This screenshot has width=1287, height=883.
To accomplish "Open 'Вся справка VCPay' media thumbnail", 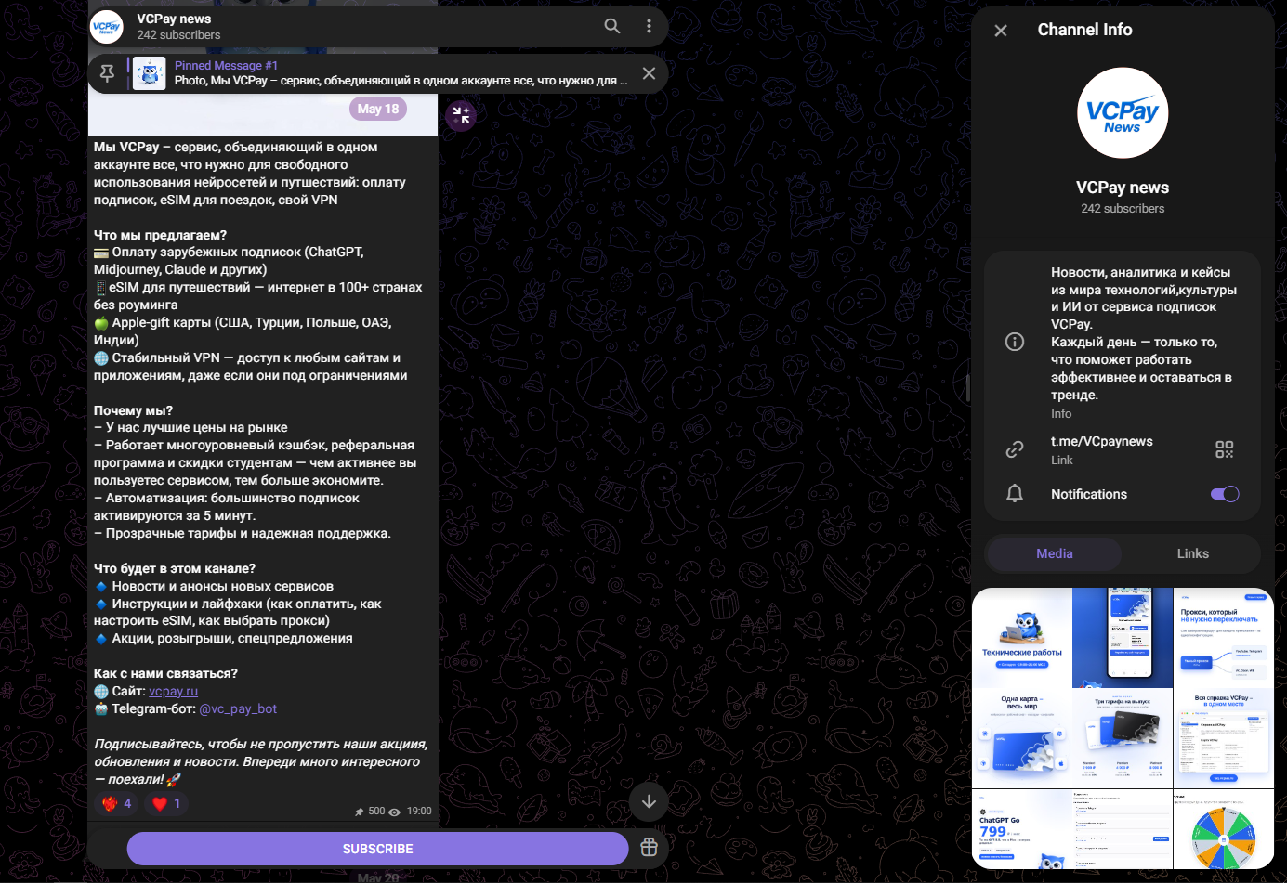I will [x=1224, y=738].
